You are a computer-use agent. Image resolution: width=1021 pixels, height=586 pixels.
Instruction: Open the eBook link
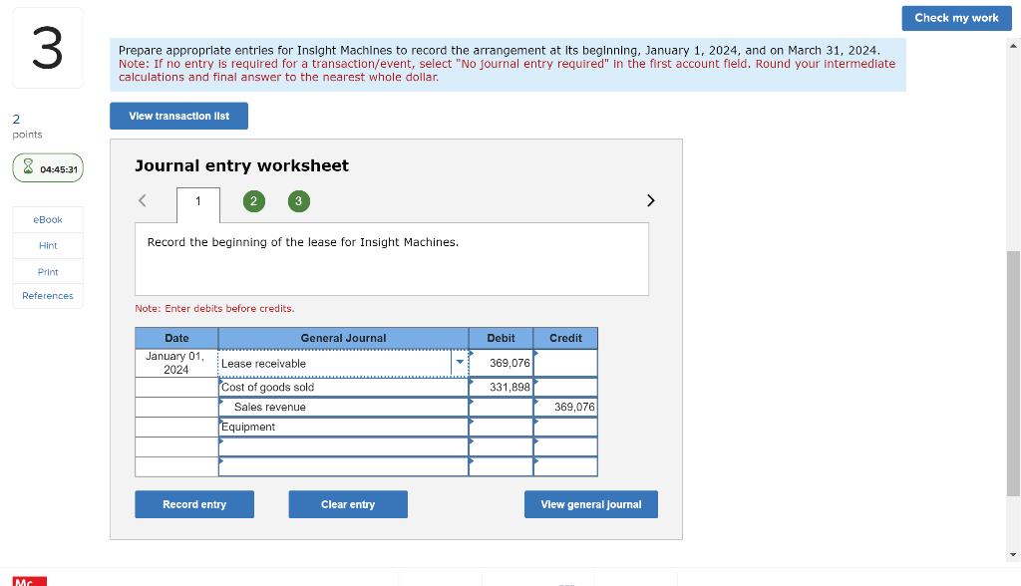(47, 219)
